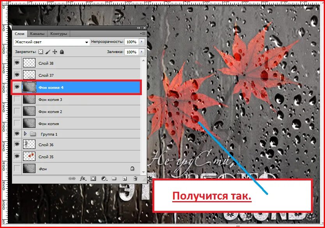The width and height of the screenshot is (325, 228).
Task: Click the link layers icon
Action: [x=72, y=179]
